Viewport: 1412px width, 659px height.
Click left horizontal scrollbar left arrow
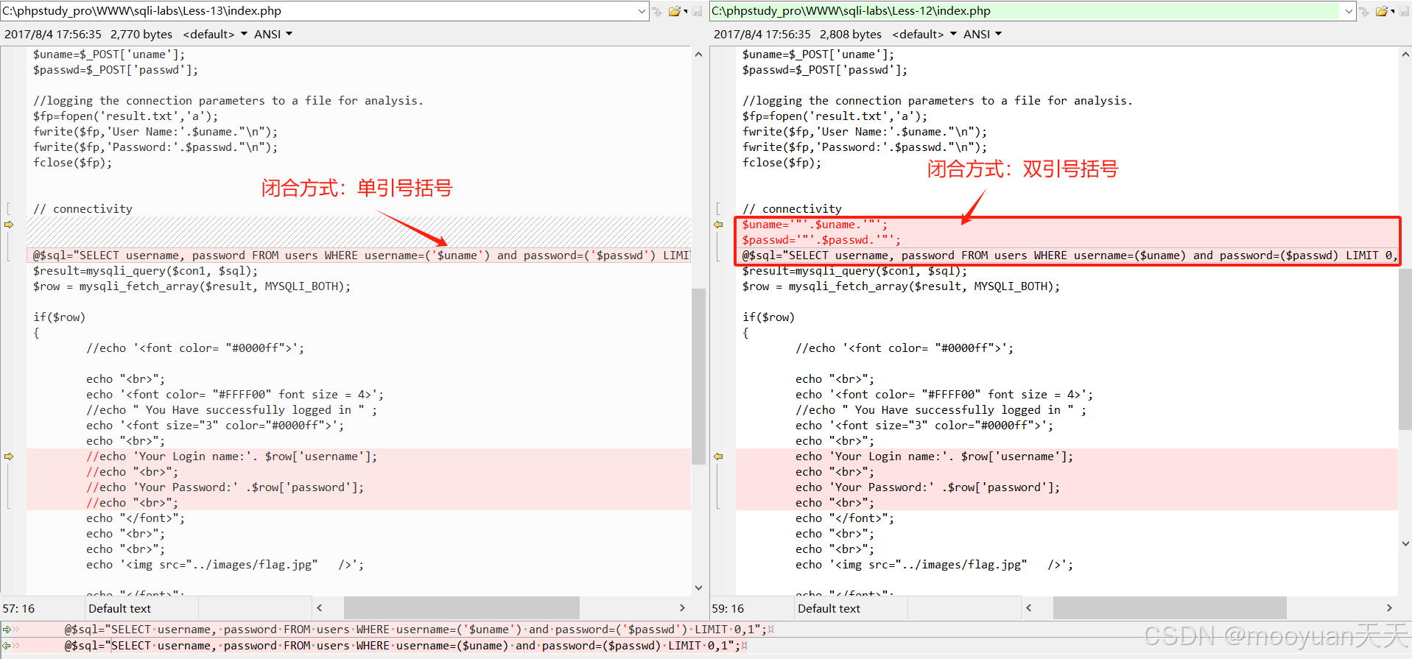320,608
